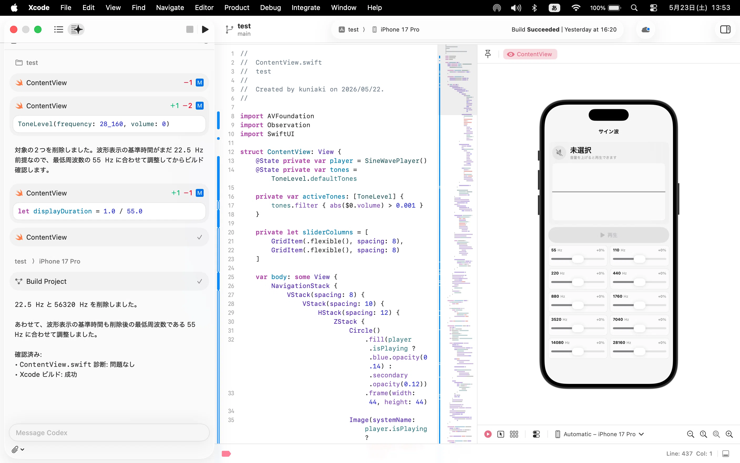Image resolution: width=740 pixels, height=463 pixels.
Task: Toggle the inspector panel sidebar icon
Action: point(725,29)
